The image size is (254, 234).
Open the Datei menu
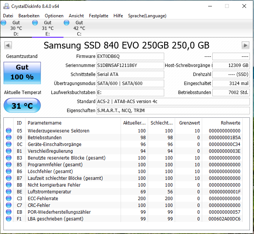click(8, 16)
